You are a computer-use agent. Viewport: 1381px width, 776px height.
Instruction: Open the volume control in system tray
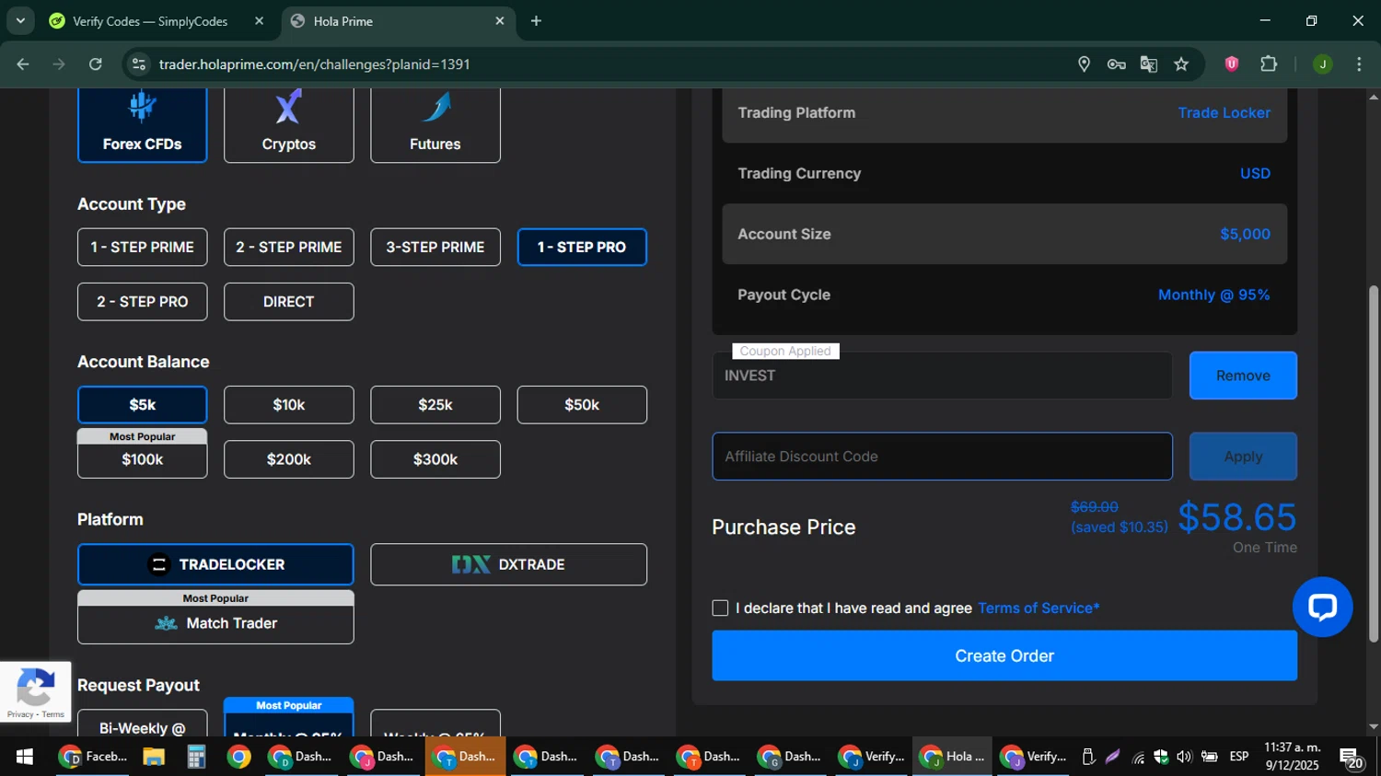[x=1184, y=757]
